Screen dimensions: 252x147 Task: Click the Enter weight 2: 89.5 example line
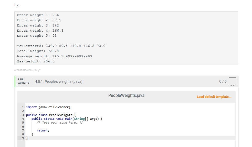(39, 20)
